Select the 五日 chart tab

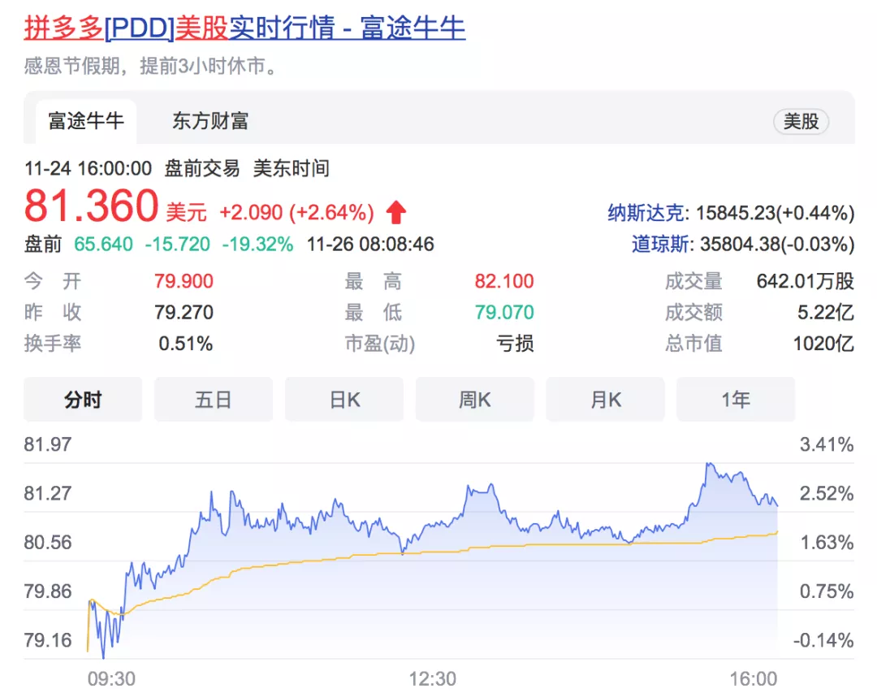214,400
